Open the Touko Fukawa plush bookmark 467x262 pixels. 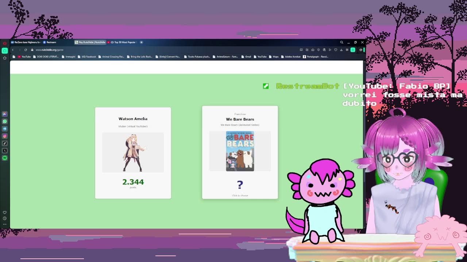tap(197, 57)
